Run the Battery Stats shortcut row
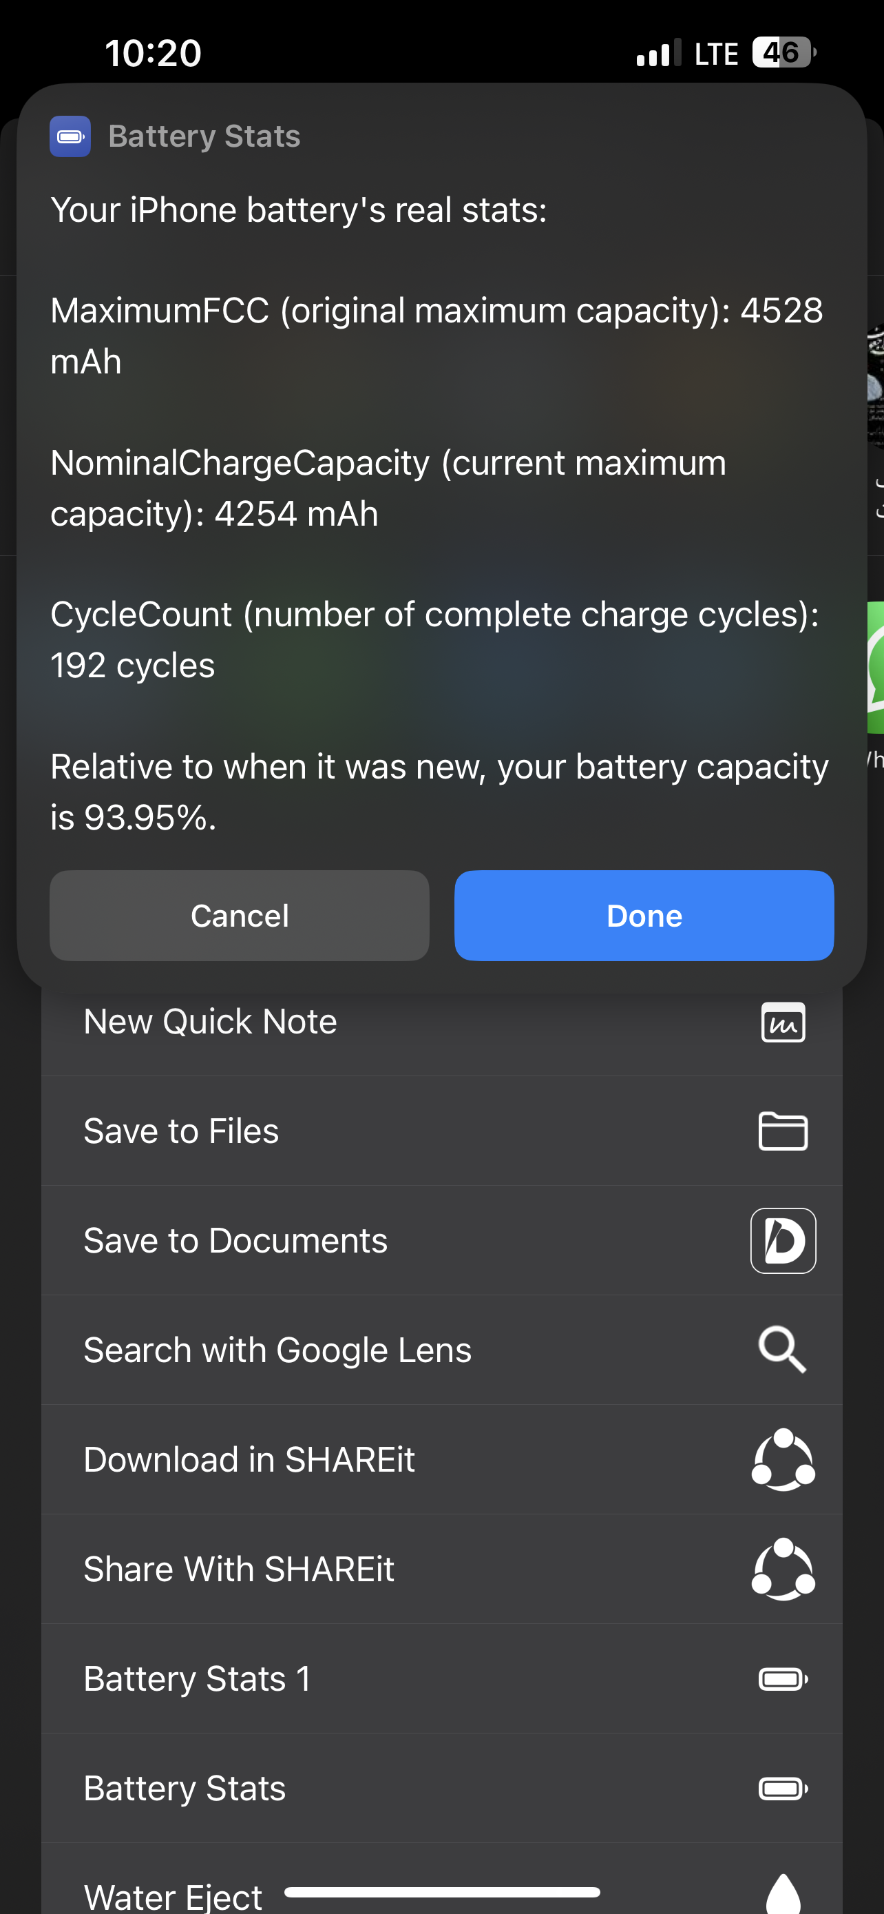884x1914 pixels. 185,1788
